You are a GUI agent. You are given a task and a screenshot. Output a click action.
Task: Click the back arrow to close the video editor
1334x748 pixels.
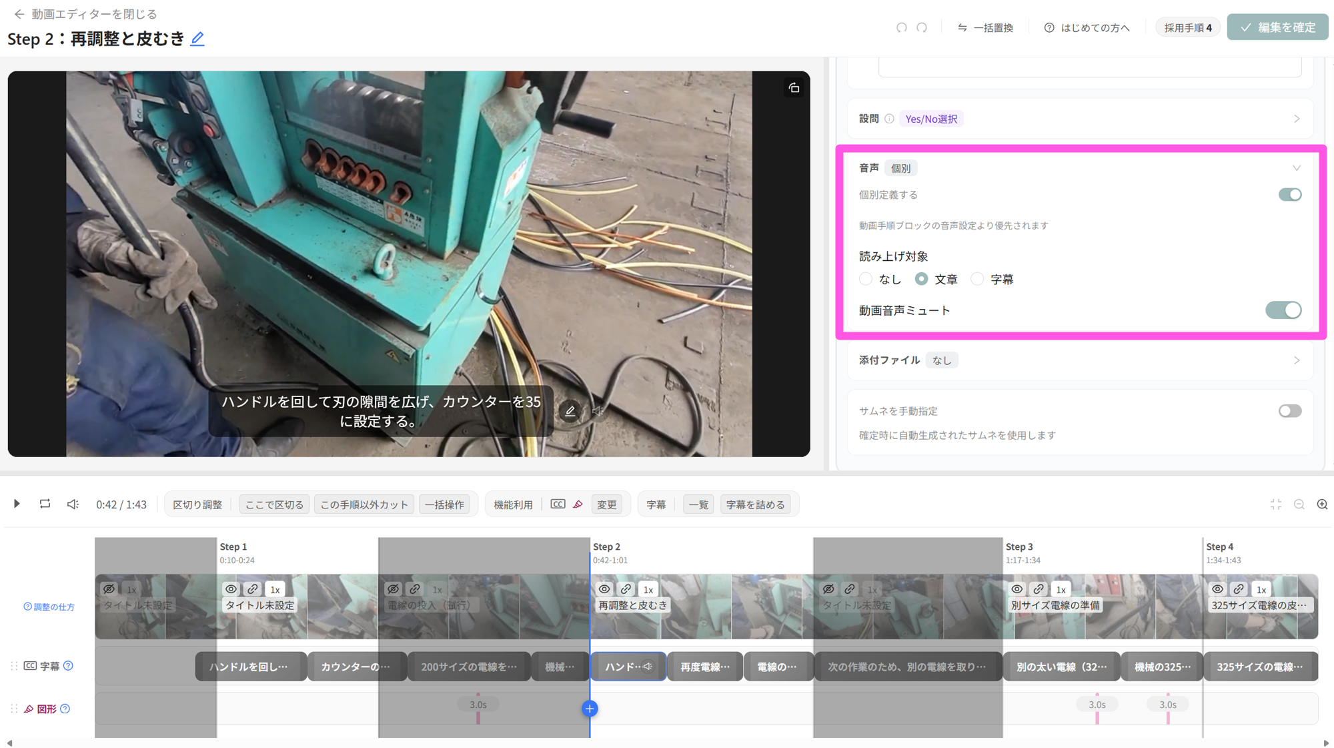coord(19,14)
